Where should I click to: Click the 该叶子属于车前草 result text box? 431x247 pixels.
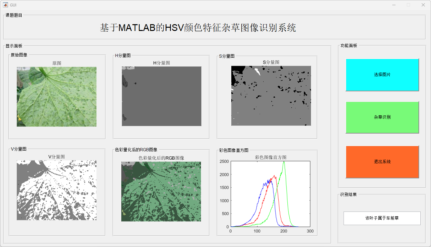(x=382, y=218)
